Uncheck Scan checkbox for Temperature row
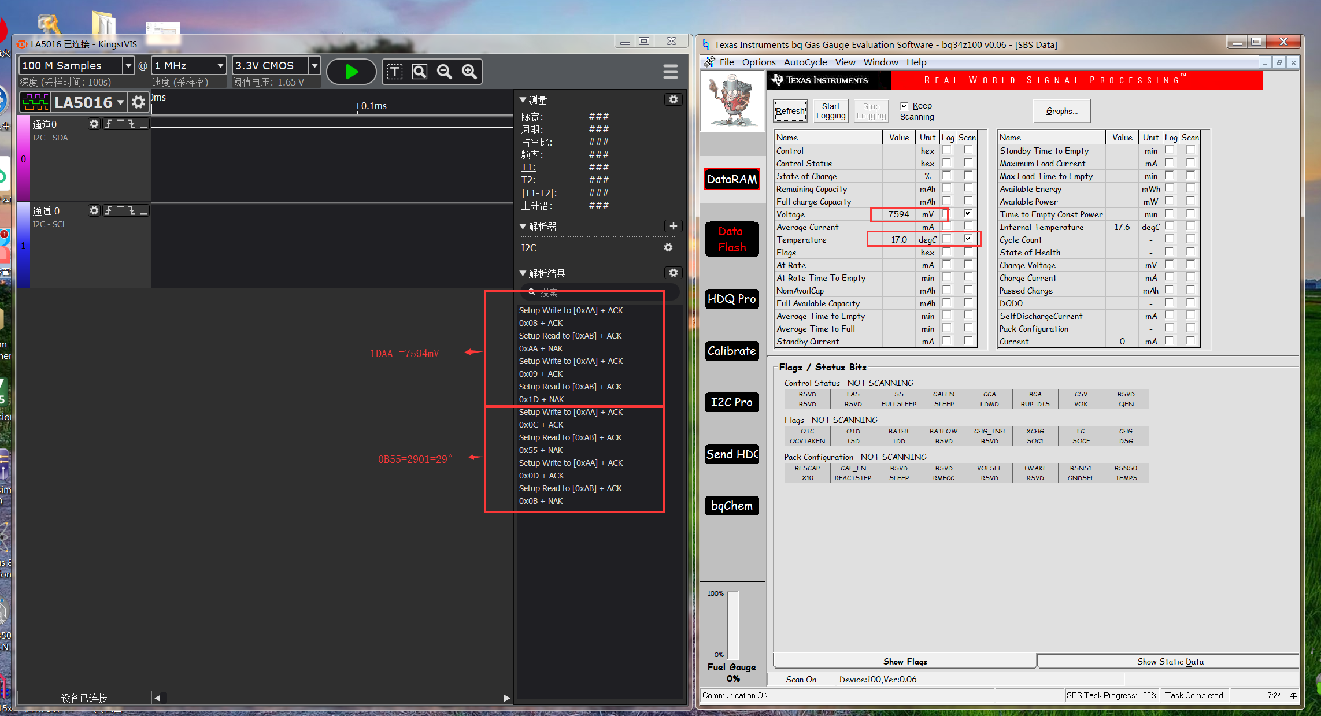The image size is (1321, 716). click(967, 239)
